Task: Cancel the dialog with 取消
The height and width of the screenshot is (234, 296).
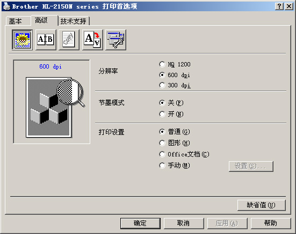Action: pyautogui.click(x=184, y=223)
